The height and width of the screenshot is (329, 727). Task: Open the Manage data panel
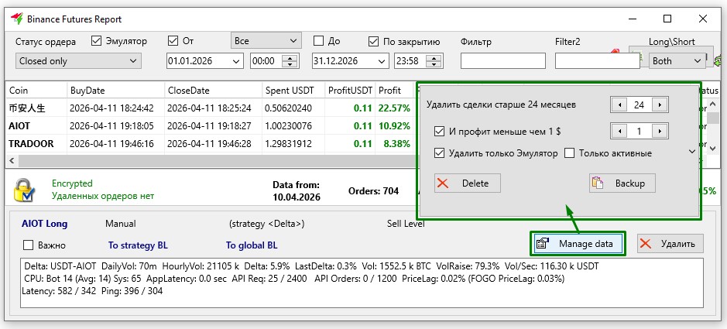coord(577,244)
